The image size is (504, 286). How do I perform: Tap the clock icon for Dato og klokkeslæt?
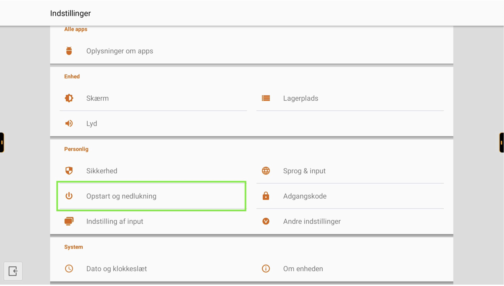point(69,268)
